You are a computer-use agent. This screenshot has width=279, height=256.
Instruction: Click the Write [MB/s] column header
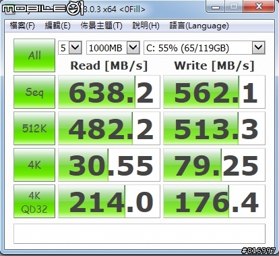pos(214,66)
